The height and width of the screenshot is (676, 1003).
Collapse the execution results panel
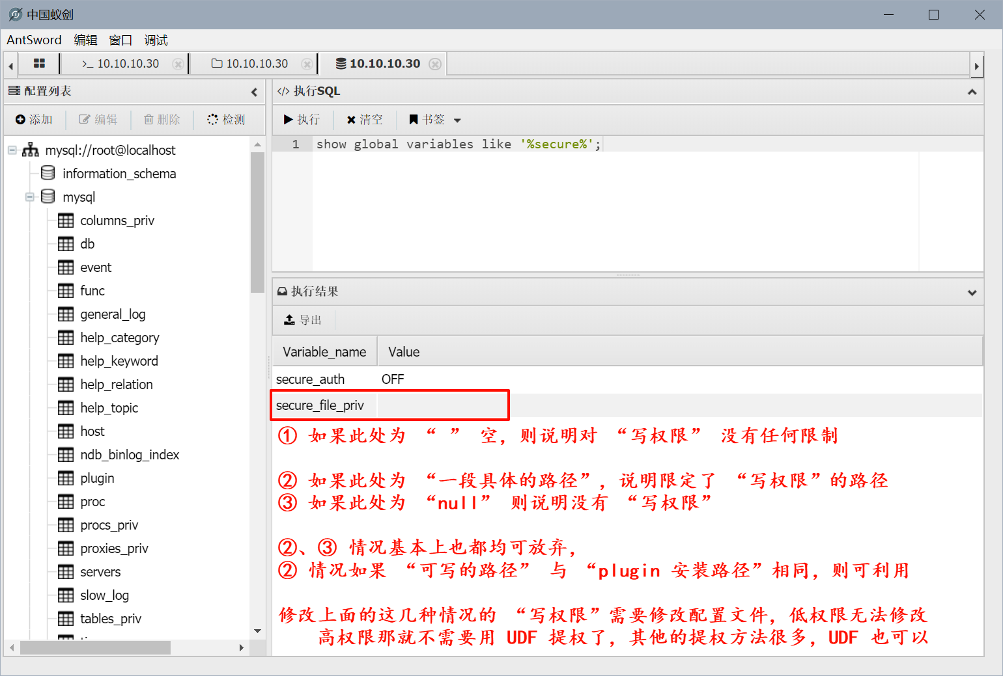pyautogui.click(x=972, y=292)
